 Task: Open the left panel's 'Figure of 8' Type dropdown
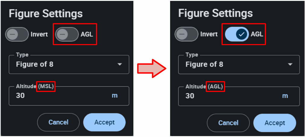[x=69, y=64]
